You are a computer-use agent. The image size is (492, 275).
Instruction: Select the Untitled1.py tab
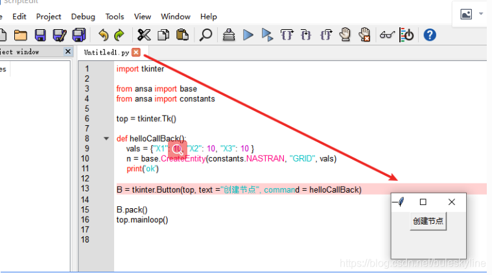106,53
